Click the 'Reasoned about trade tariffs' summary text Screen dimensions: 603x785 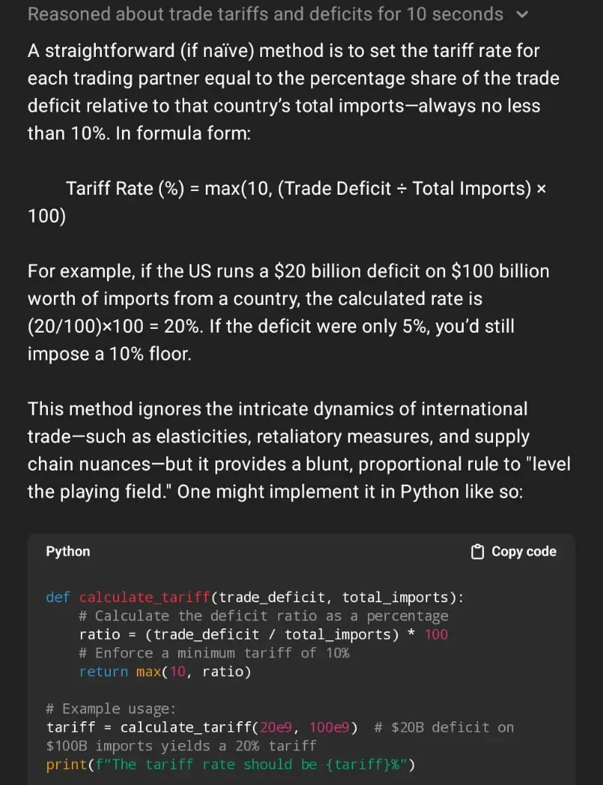click(266, 14)
